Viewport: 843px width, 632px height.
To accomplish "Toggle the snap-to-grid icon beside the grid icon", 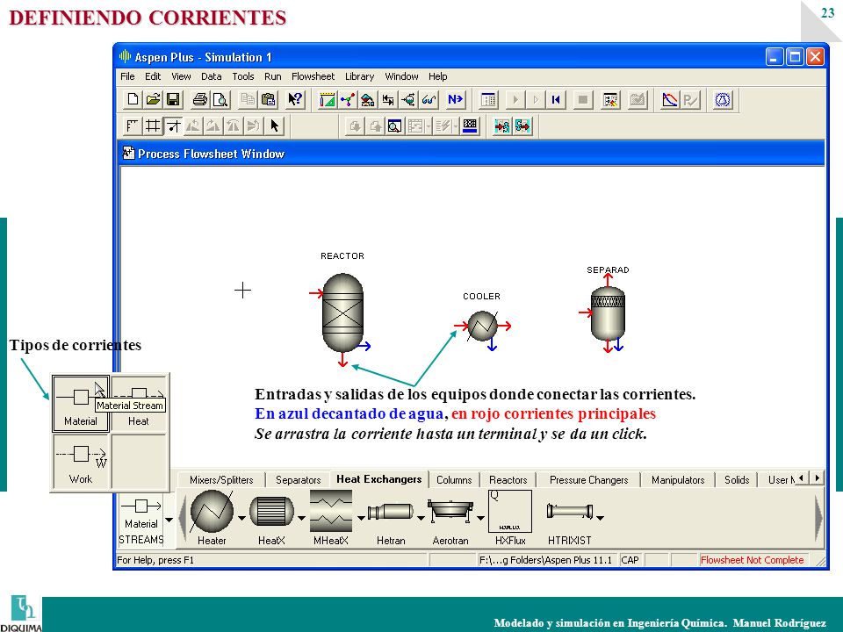I will [x=173, y=126].
